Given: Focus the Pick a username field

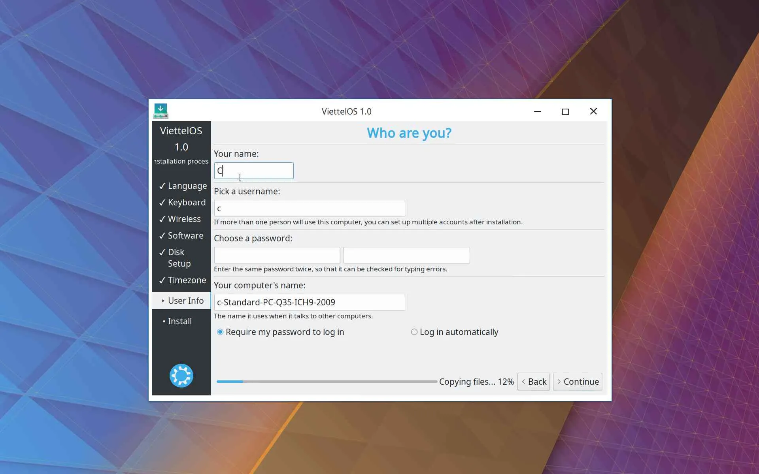Looking at the screenshot, I should [x=309, y=208].
